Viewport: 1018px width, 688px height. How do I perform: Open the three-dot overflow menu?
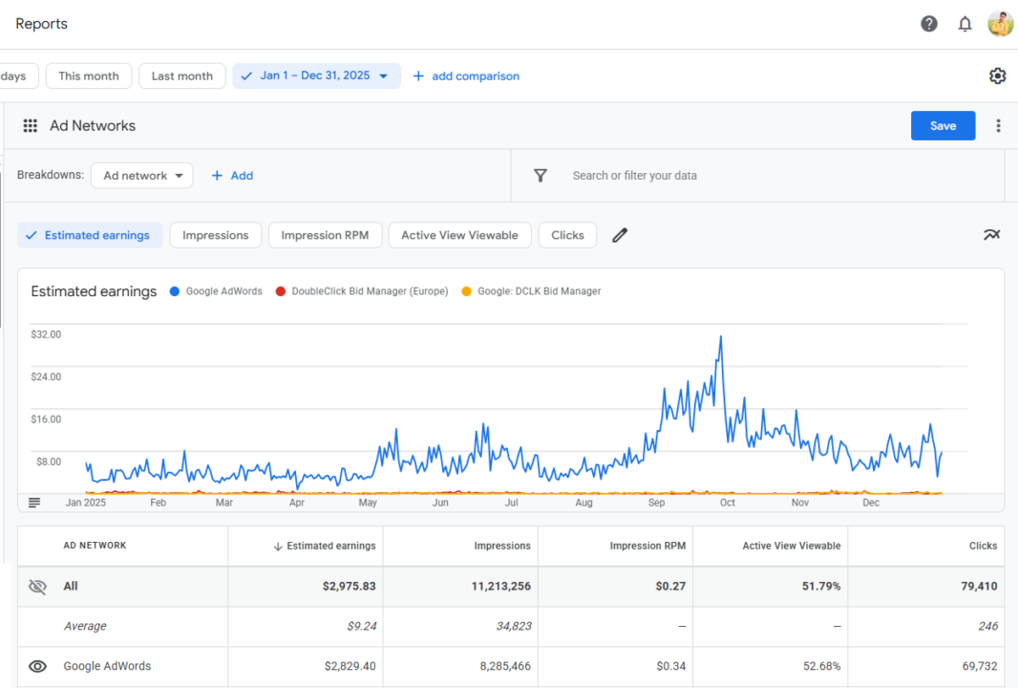pos(998,125)
